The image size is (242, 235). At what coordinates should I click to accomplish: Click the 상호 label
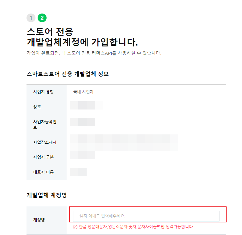click(37, 107)
